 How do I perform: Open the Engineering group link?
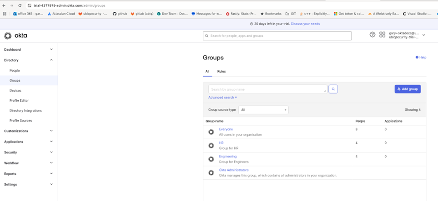click(x=228, y=157)
